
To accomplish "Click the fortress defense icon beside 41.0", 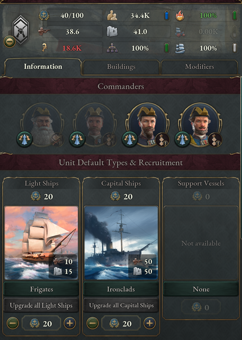I will click(x=112, y=32).
